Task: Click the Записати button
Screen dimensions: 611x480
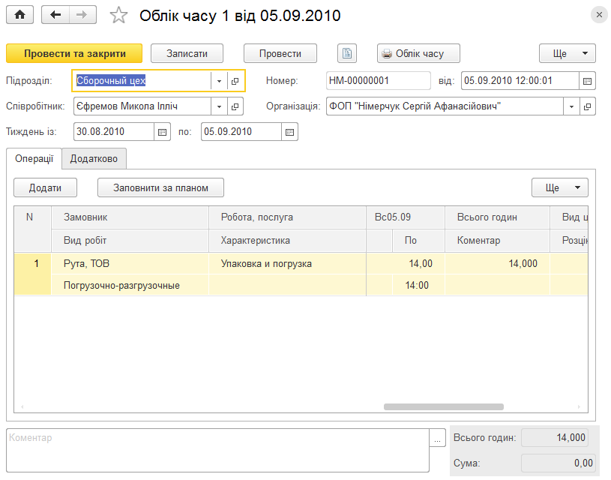Action: (187, 53)
